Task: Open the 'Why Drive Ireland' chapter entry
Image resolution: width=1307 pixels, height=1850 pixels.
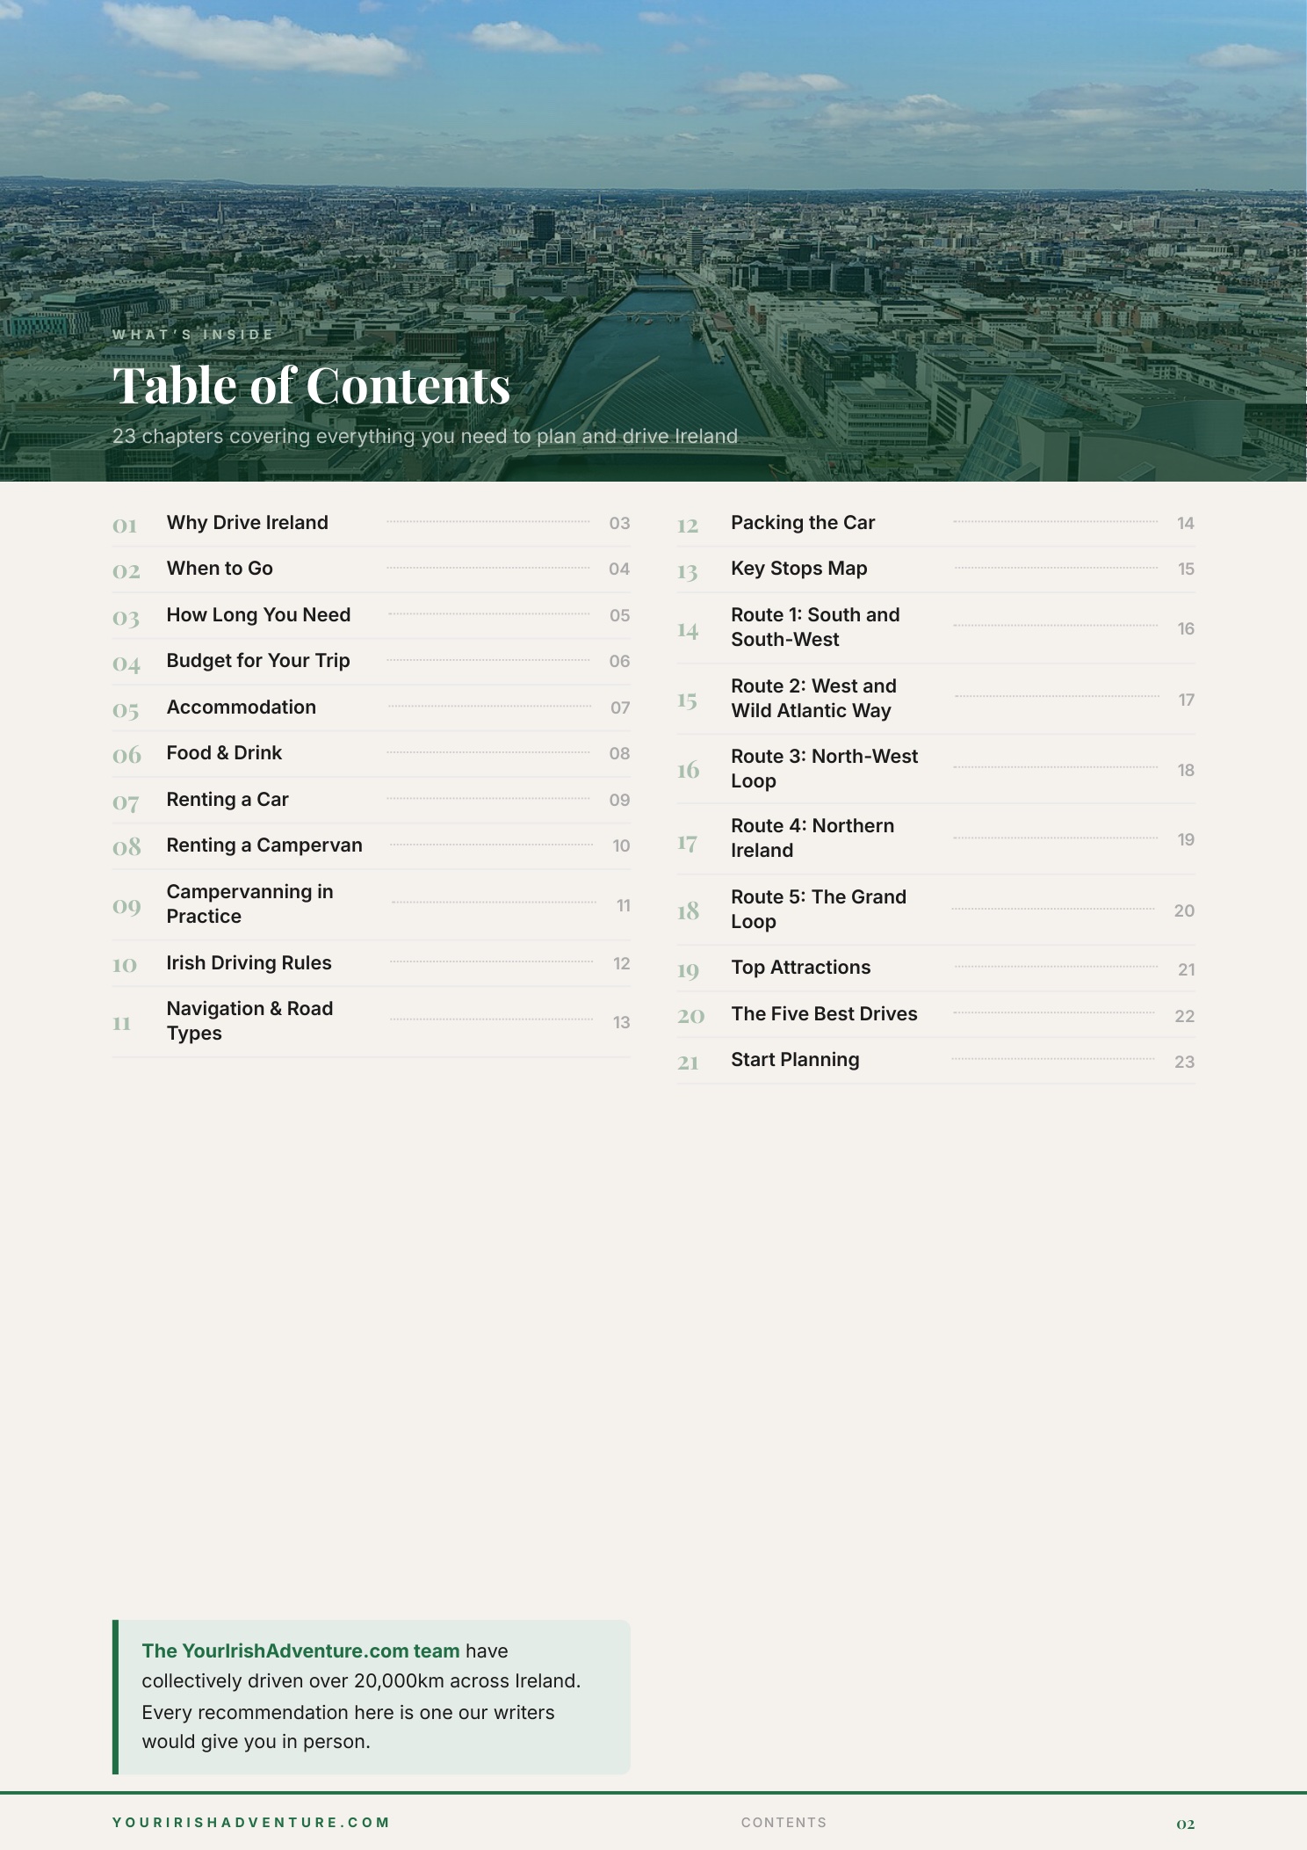Action: click(371, 523)
